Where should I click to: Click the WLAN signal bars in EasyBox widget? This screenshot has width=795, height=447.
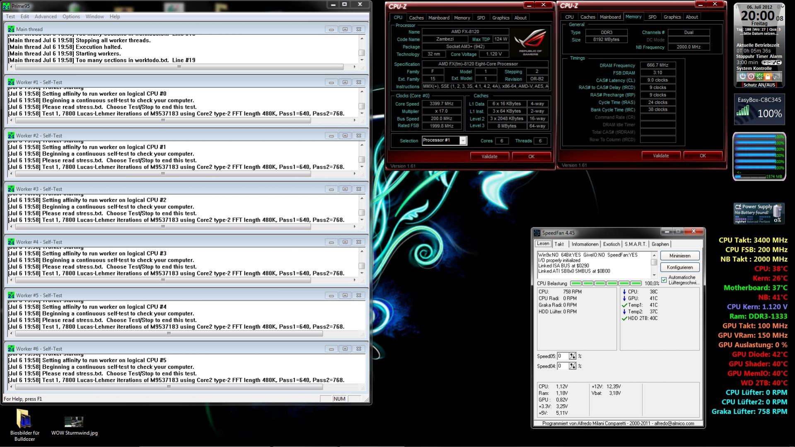pos(743,111)
